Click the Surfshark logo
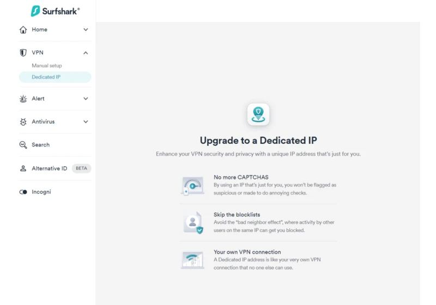 55,11
